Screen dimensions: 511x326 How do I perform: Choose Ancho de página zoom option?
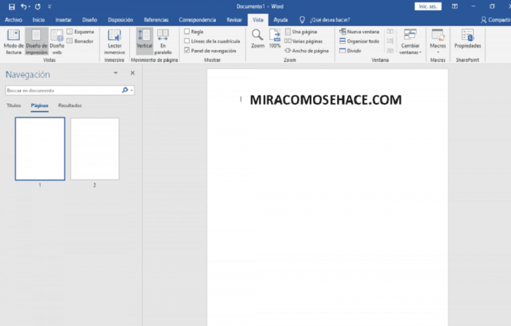307,51
